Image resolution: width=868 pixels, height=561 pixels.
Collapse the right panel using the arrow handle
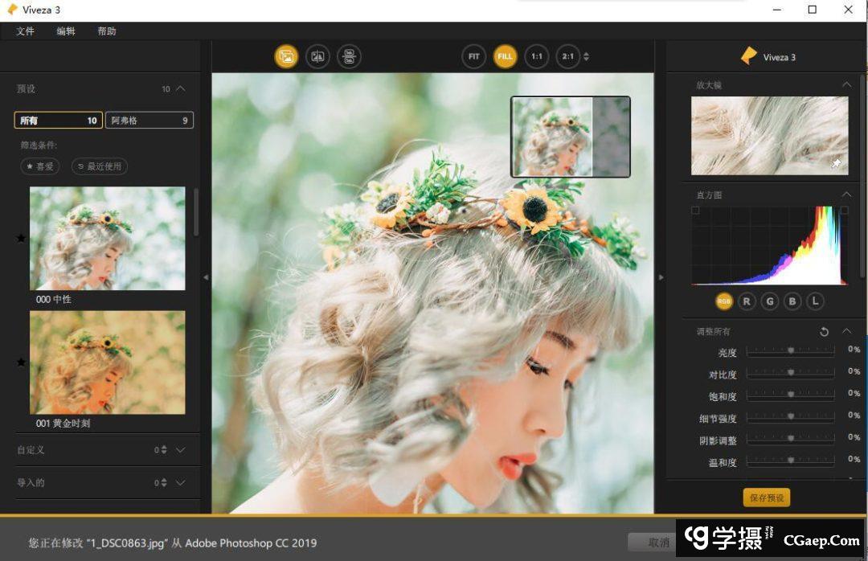661,277
